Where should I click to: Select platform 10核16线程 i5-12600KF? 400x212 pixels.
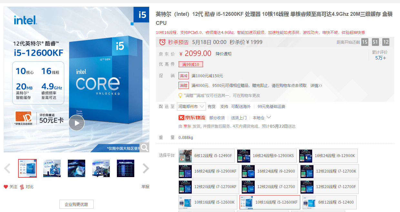270,202
